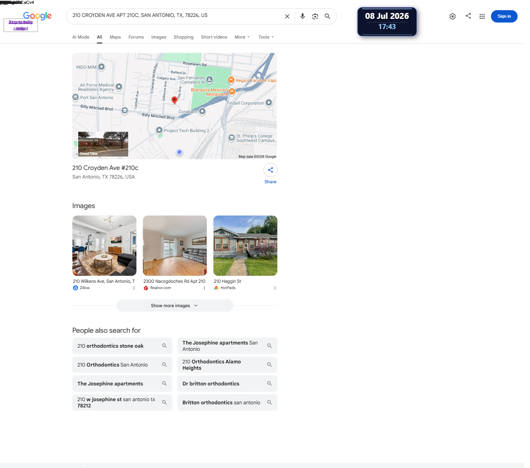The width and height of the screenshot is (530, 468).
Task: Open Search by image camera icon
Action: click(315, 17)
